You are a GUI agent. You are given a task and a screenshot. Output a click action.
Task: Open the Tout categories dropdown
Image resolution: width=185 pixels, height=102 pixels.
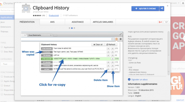(x=7, y=64)
